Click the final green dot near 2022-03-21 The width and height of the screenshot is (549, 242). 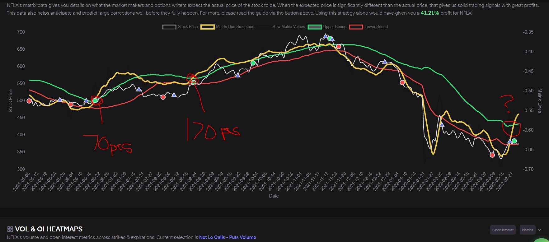514,141
